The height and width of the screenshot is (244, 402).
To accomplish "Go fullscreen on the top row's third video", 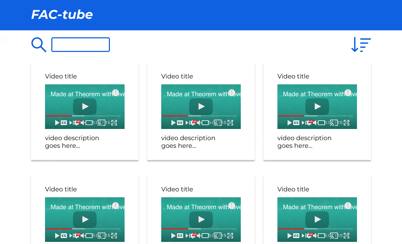I will click(347, 123).
